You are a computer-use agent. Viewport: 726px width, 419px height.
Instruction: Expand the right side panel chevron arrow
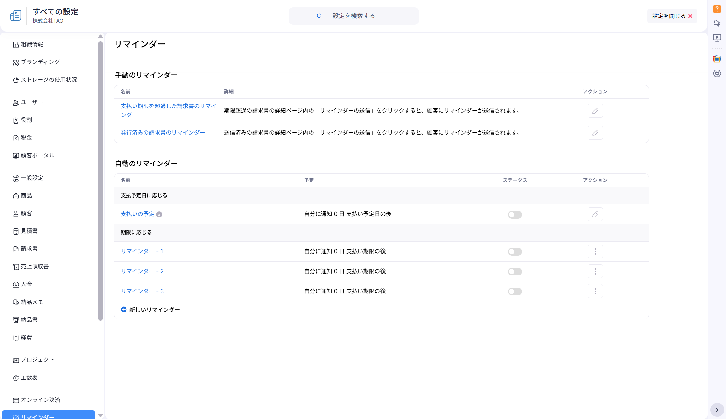pos(717,410)
